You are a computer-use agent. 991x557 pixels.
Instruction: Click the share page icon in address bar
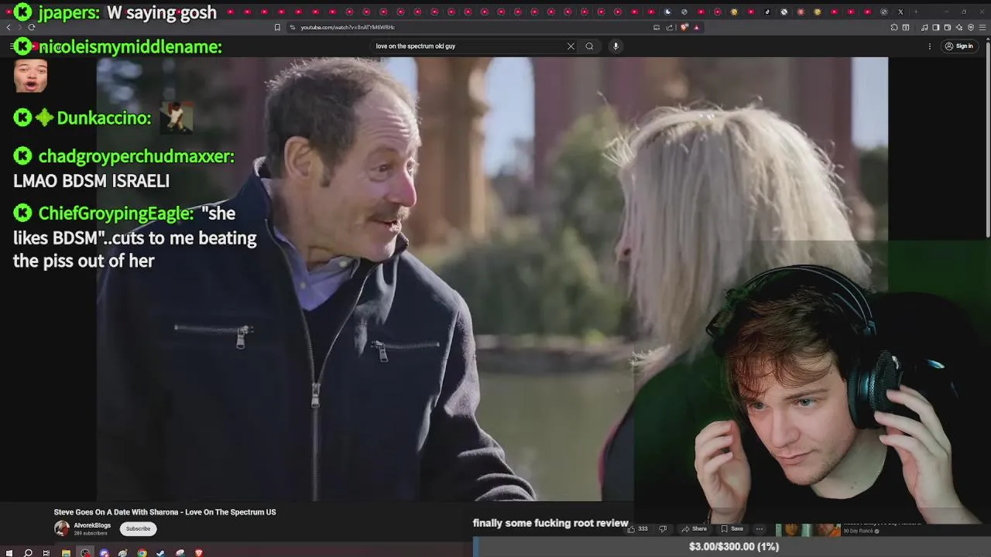point(669,27)
